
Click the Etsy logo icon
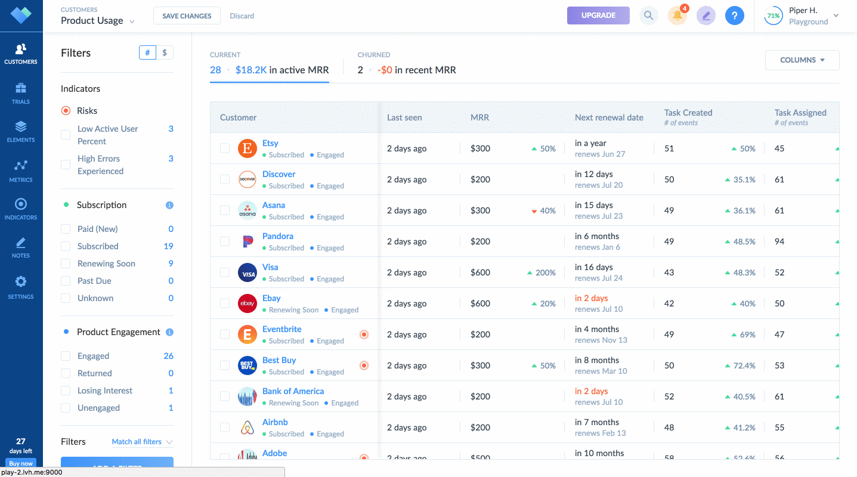[247, 148]
